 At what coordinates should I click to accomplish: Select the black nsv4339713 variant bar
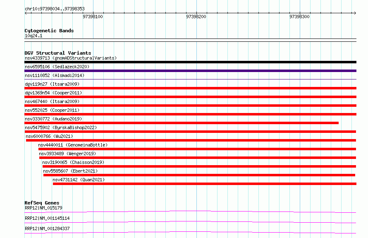[190, 62]
